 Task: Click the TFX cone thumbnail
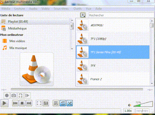[x=82, y=66]
